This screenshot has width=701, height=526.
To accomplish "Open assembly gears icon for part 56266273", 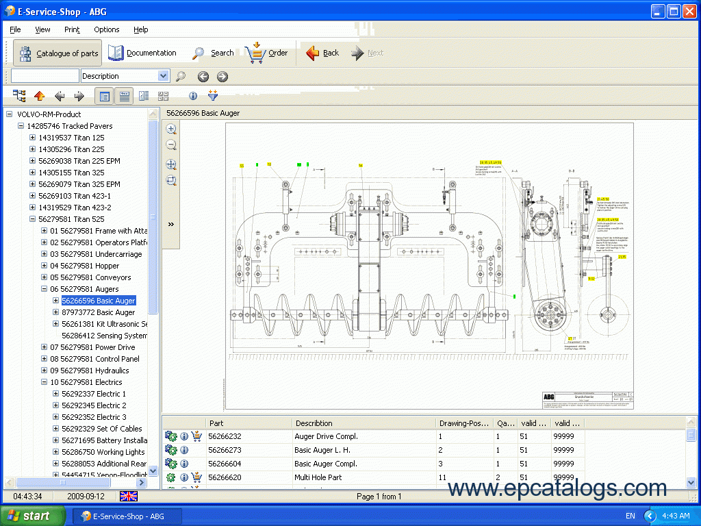I will click(170, 450).
